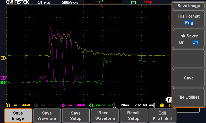Click the Save Image side menu title
The image size is (206, 123).
tap(189, 6)
